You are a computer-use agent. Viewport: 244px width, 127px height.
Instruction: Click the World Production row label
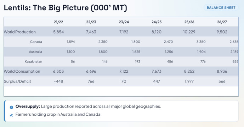(x=20, y=32)
